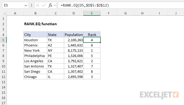Screen dimensions: 184x105
Task: Select the 'New York' cell
Action: click(35, 50)
